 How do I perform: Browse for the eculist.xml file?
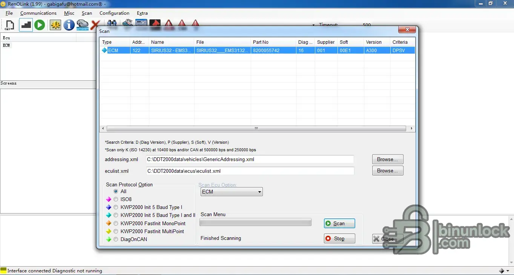click(x=388, y=171)
